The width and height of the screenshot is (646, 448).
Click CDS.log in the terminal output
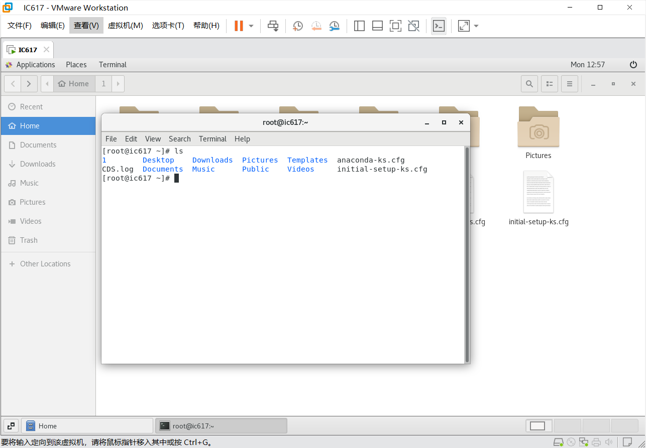pyautogui.click(x=118, y=169)
